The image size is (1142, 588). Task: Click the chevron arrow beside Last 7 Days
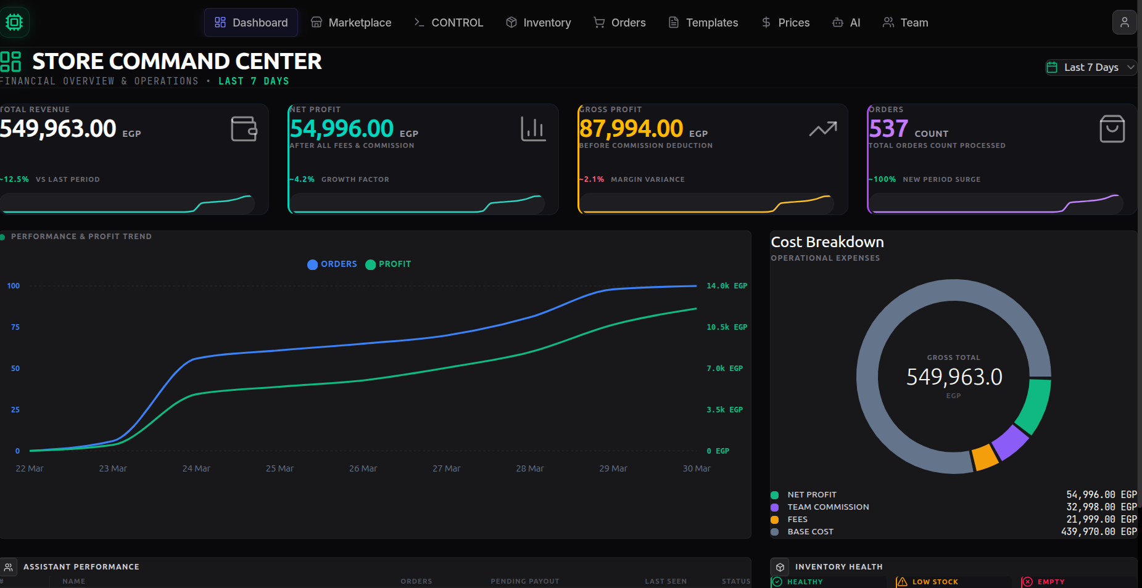[1131, 67]
